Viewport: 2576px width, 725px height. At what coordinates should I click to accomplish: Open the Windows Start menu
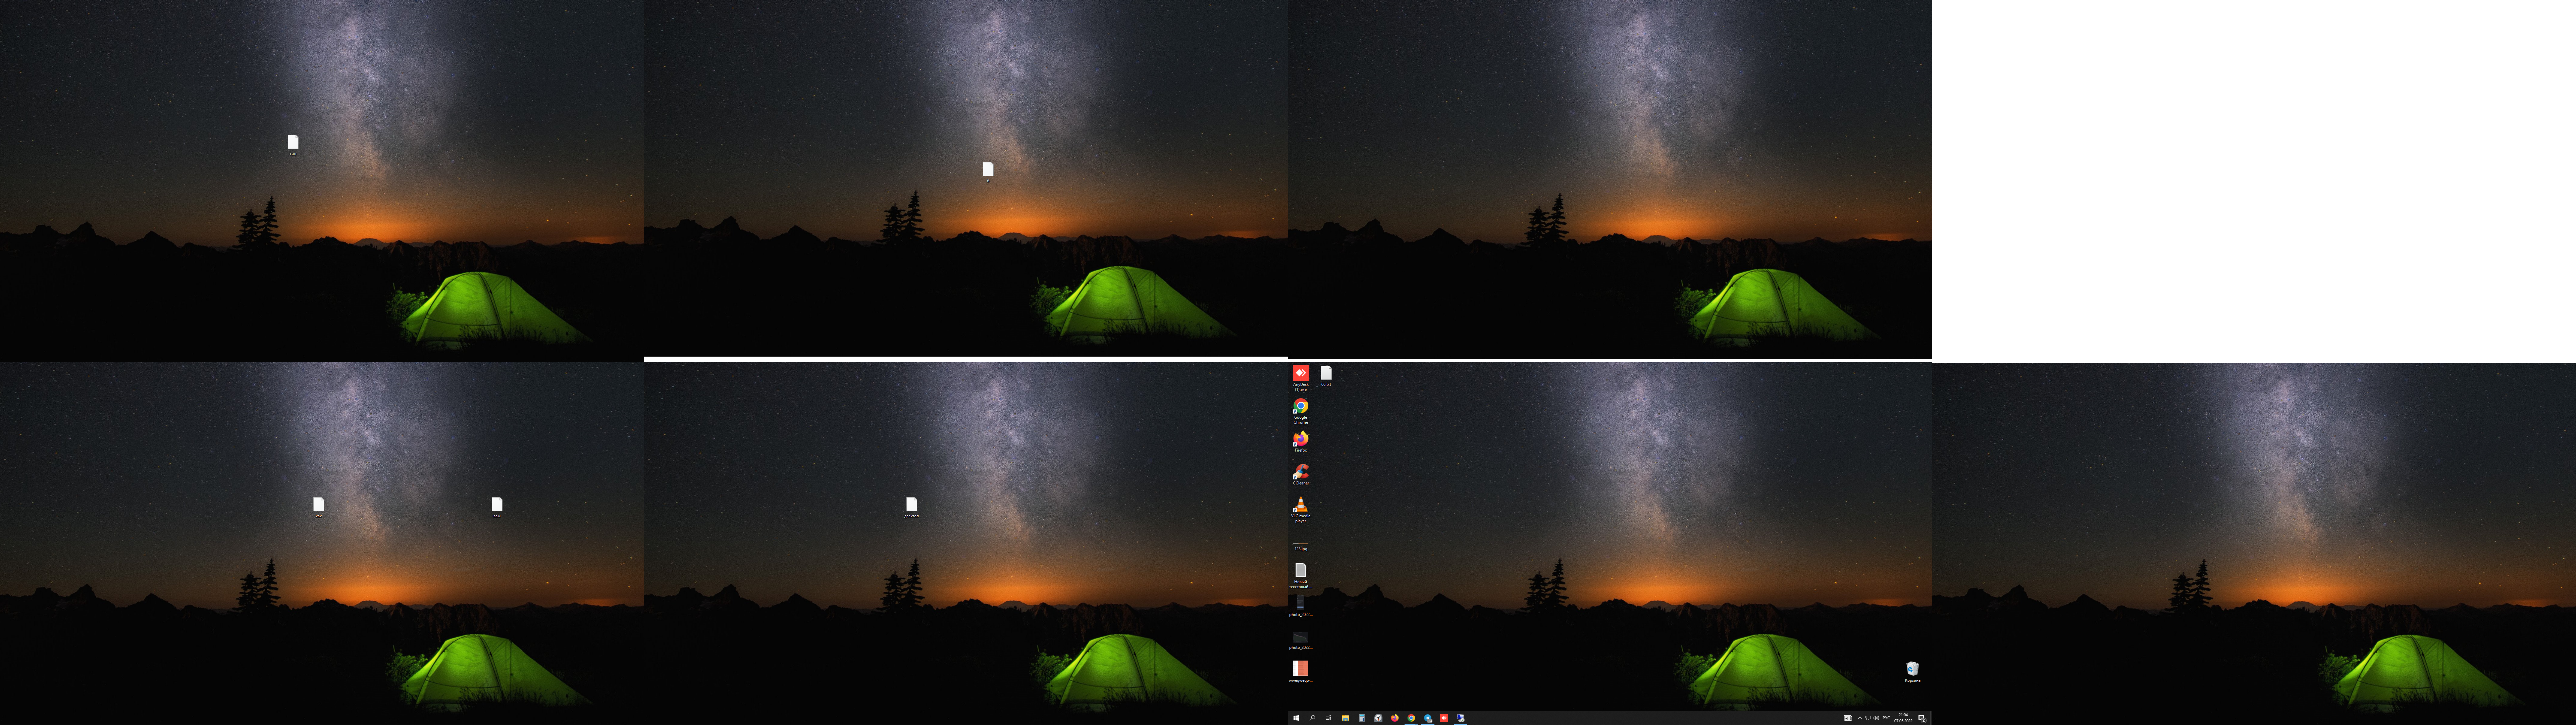pyautogui.click(x=1296, y=718)
